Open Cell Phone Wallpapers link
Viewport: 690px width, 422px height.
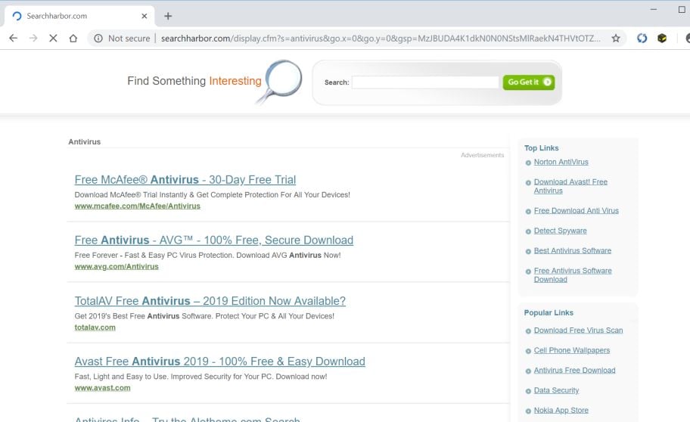pos(572,350)
